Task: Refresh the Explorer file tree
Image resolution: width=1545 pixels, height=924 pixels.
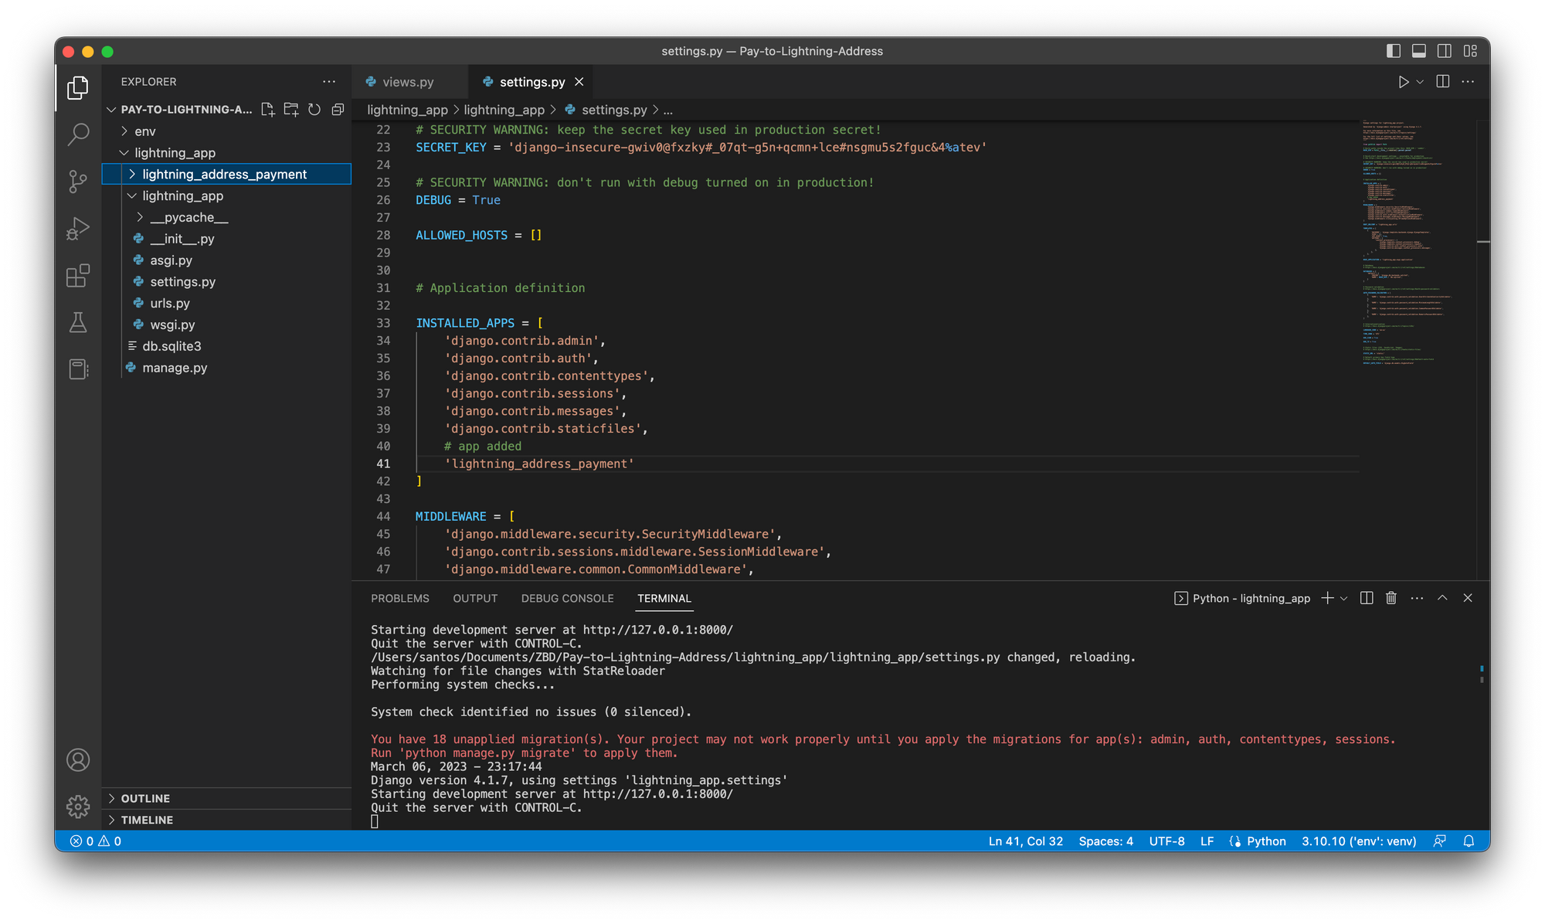Action: coord(314,110)
